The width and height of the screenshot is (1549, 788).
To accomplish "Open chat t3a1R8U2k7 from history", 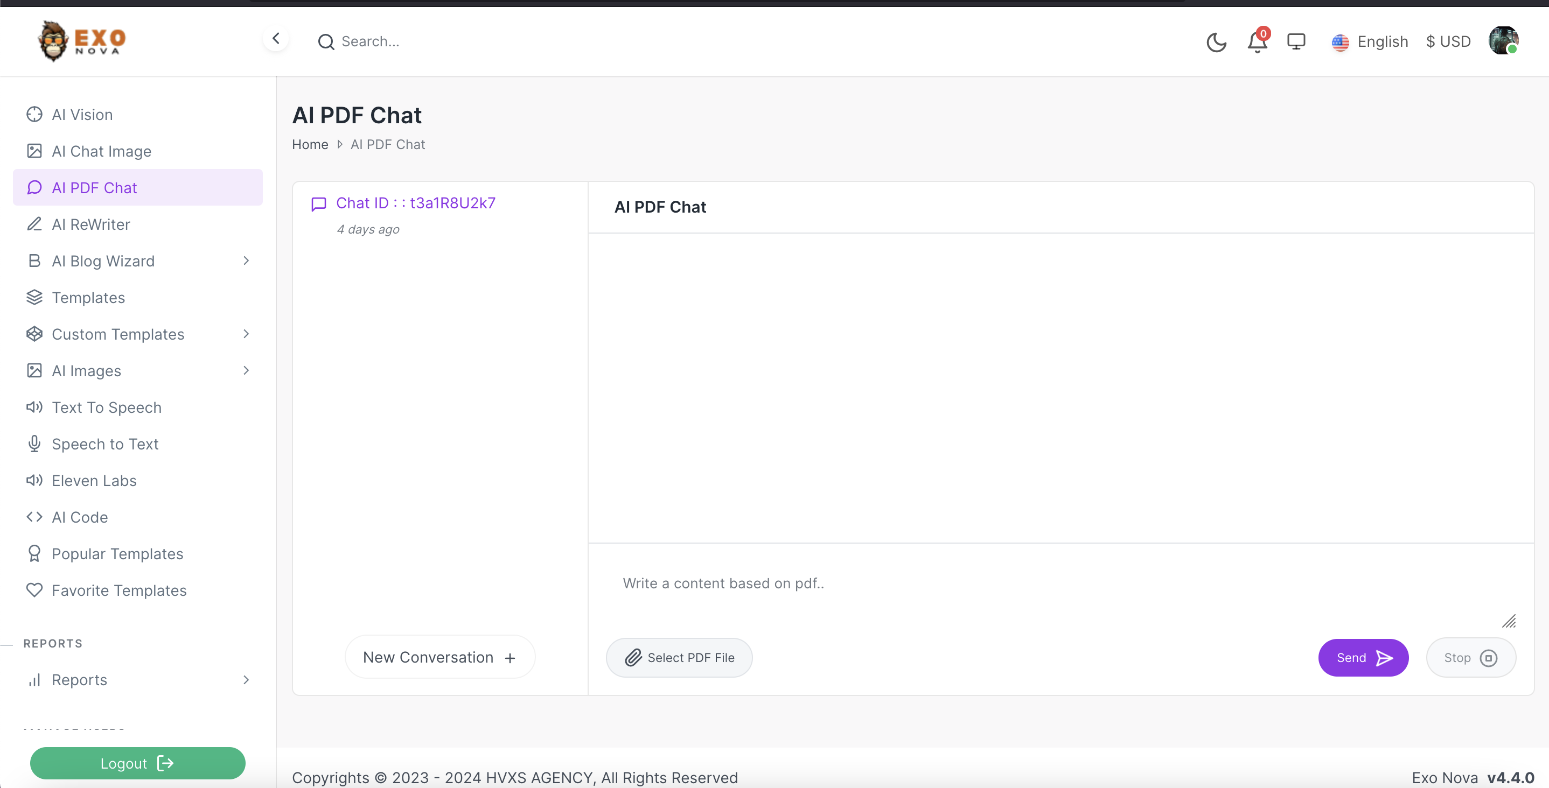I will coord(415,203).
